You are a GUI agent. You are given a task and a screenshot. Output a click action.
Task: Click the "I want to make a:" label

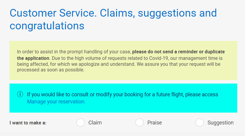coord(28,123)
